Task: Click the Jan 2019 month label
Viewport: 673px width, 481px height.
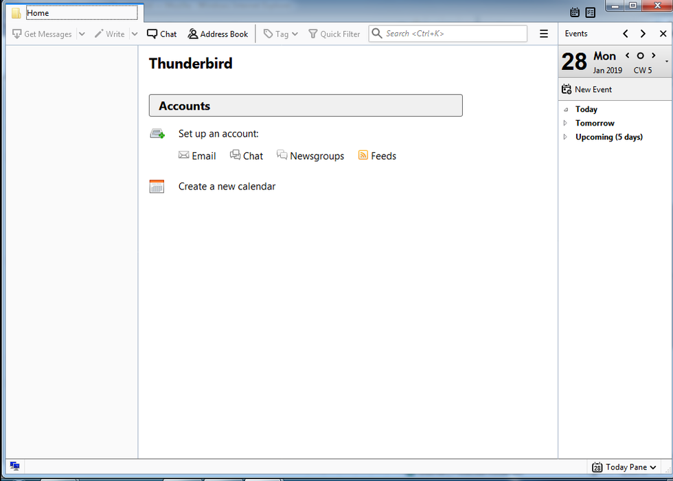Action: 607,70
